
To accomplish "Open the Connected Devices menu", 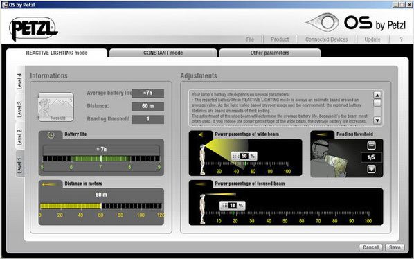I will (x=326, y=39).
